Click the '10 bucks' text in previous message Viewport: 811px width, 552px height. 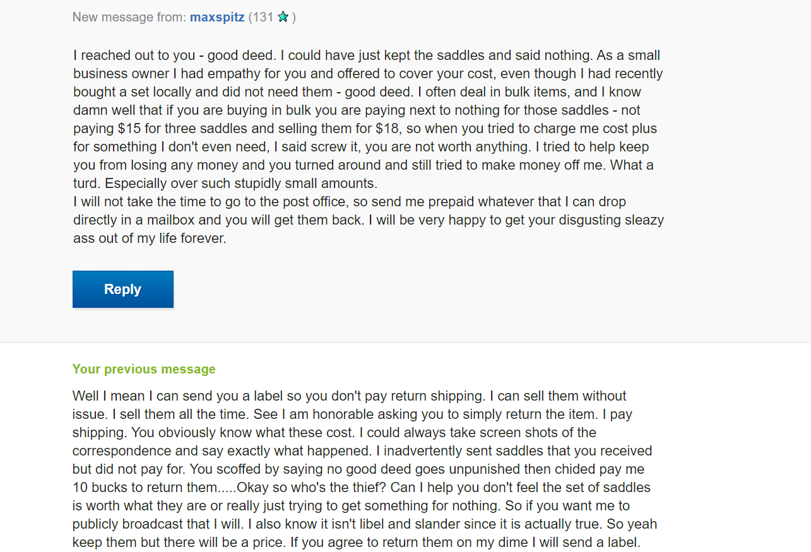(97, 487)
